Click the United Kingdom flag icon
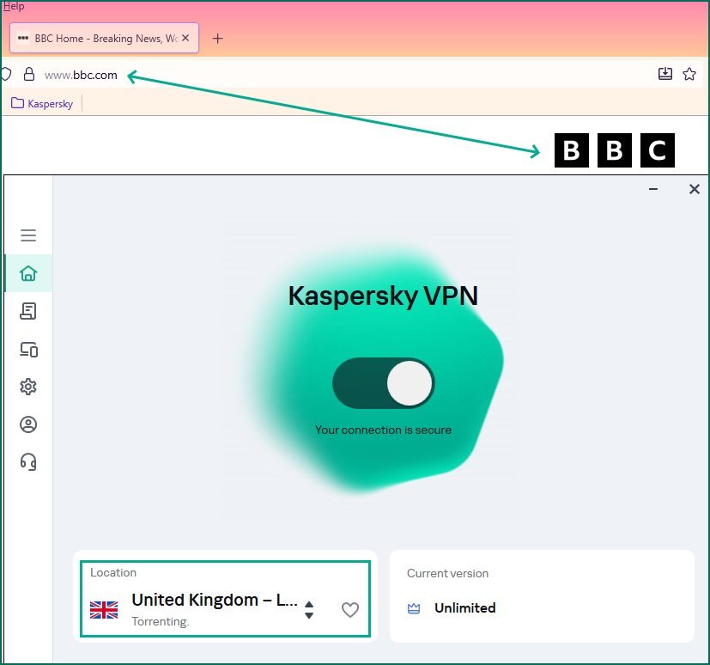Screen dimensions: 710x665 click(104, 610)
